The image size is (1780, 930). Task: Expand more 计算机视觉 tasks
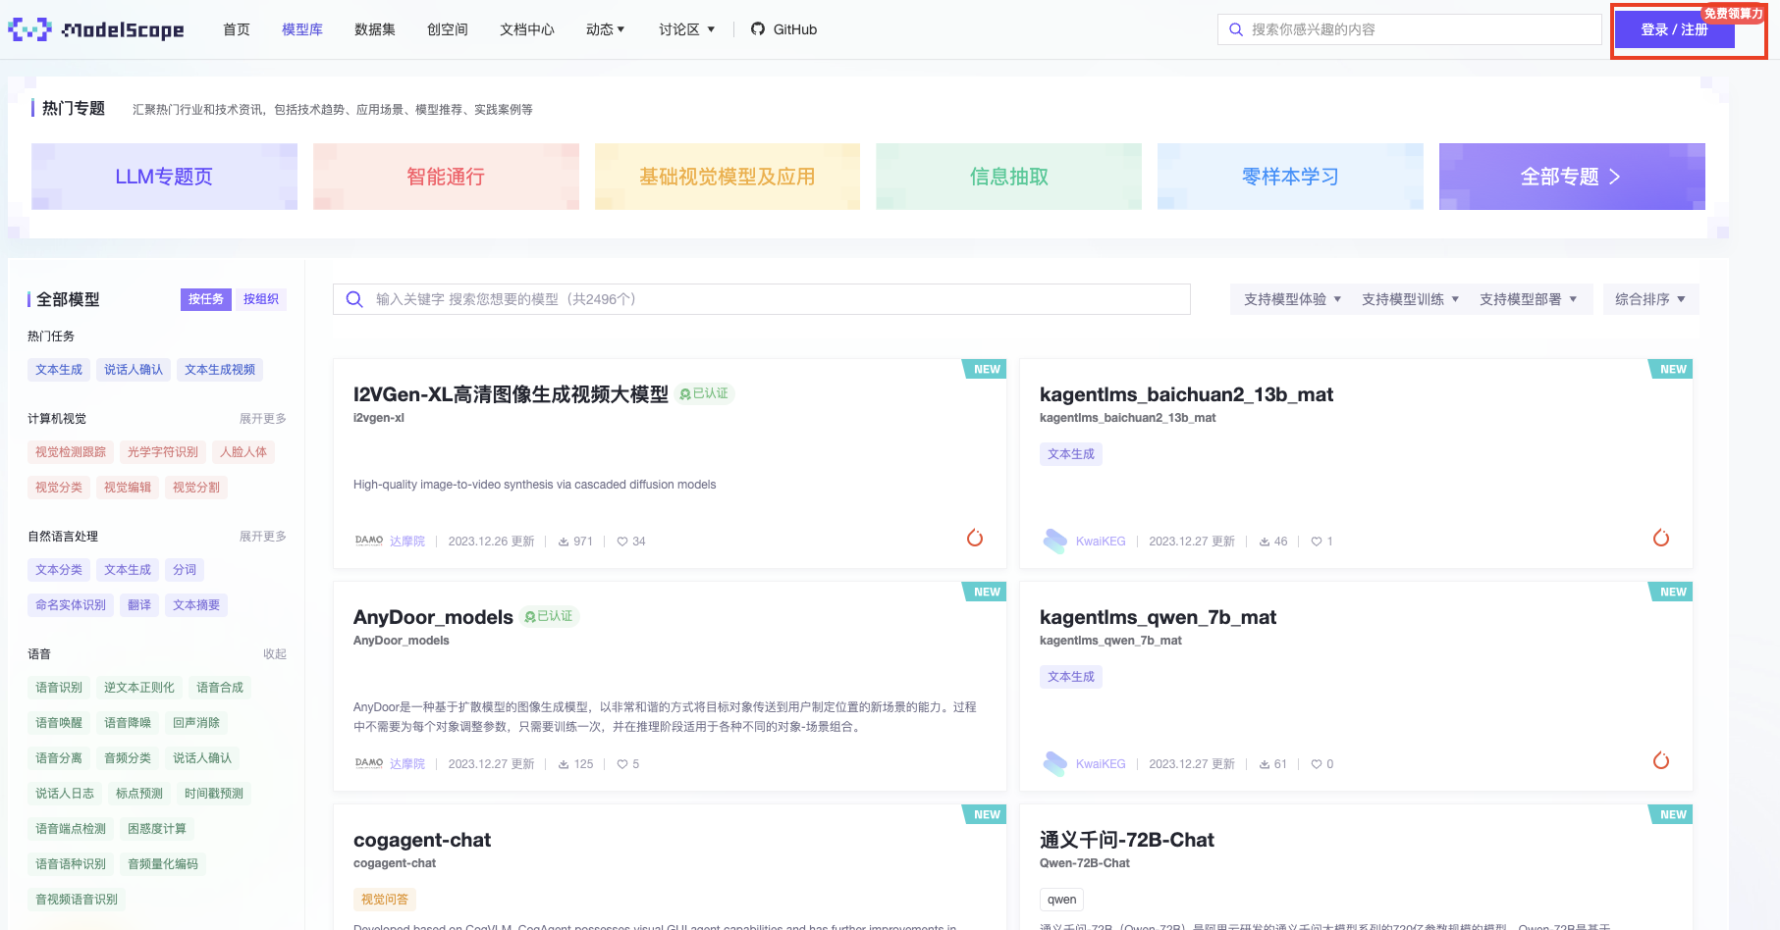point(263,419)
